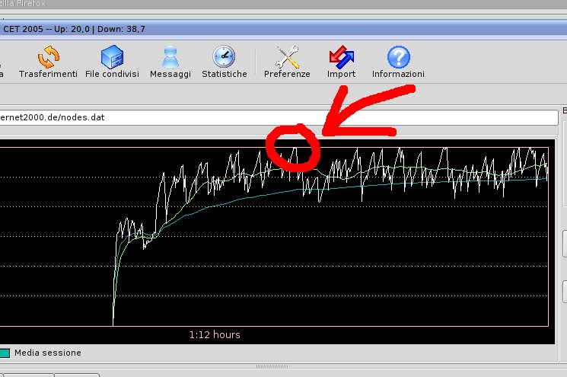Image resolution: width=567 pixels, height=377 pixels.
Task: Click the 1:12 hours time label under the graph
Action: point(215,334)
